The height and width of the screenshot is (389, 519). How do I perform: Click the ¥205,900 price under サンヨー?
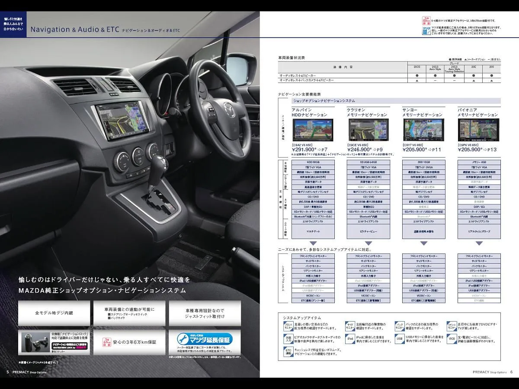click(413, 149)
